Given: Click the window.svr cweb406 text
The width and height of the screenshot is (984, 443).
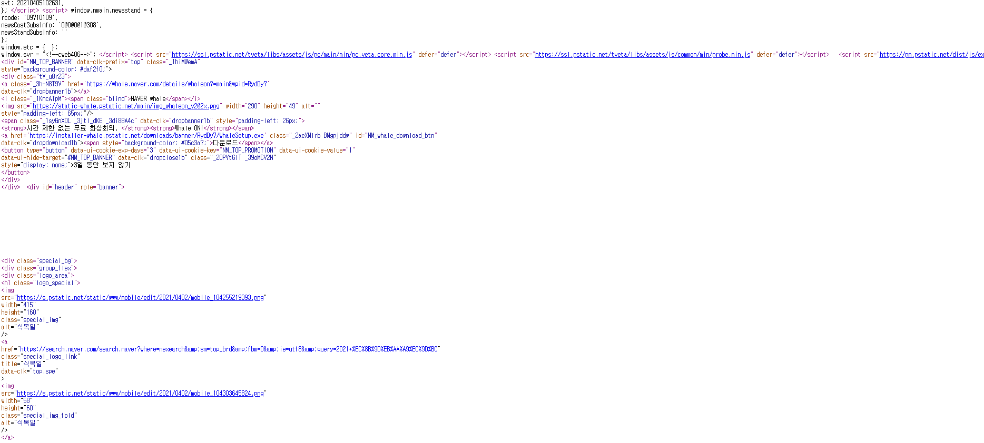Looking at the screenshot, I should 48,55.
